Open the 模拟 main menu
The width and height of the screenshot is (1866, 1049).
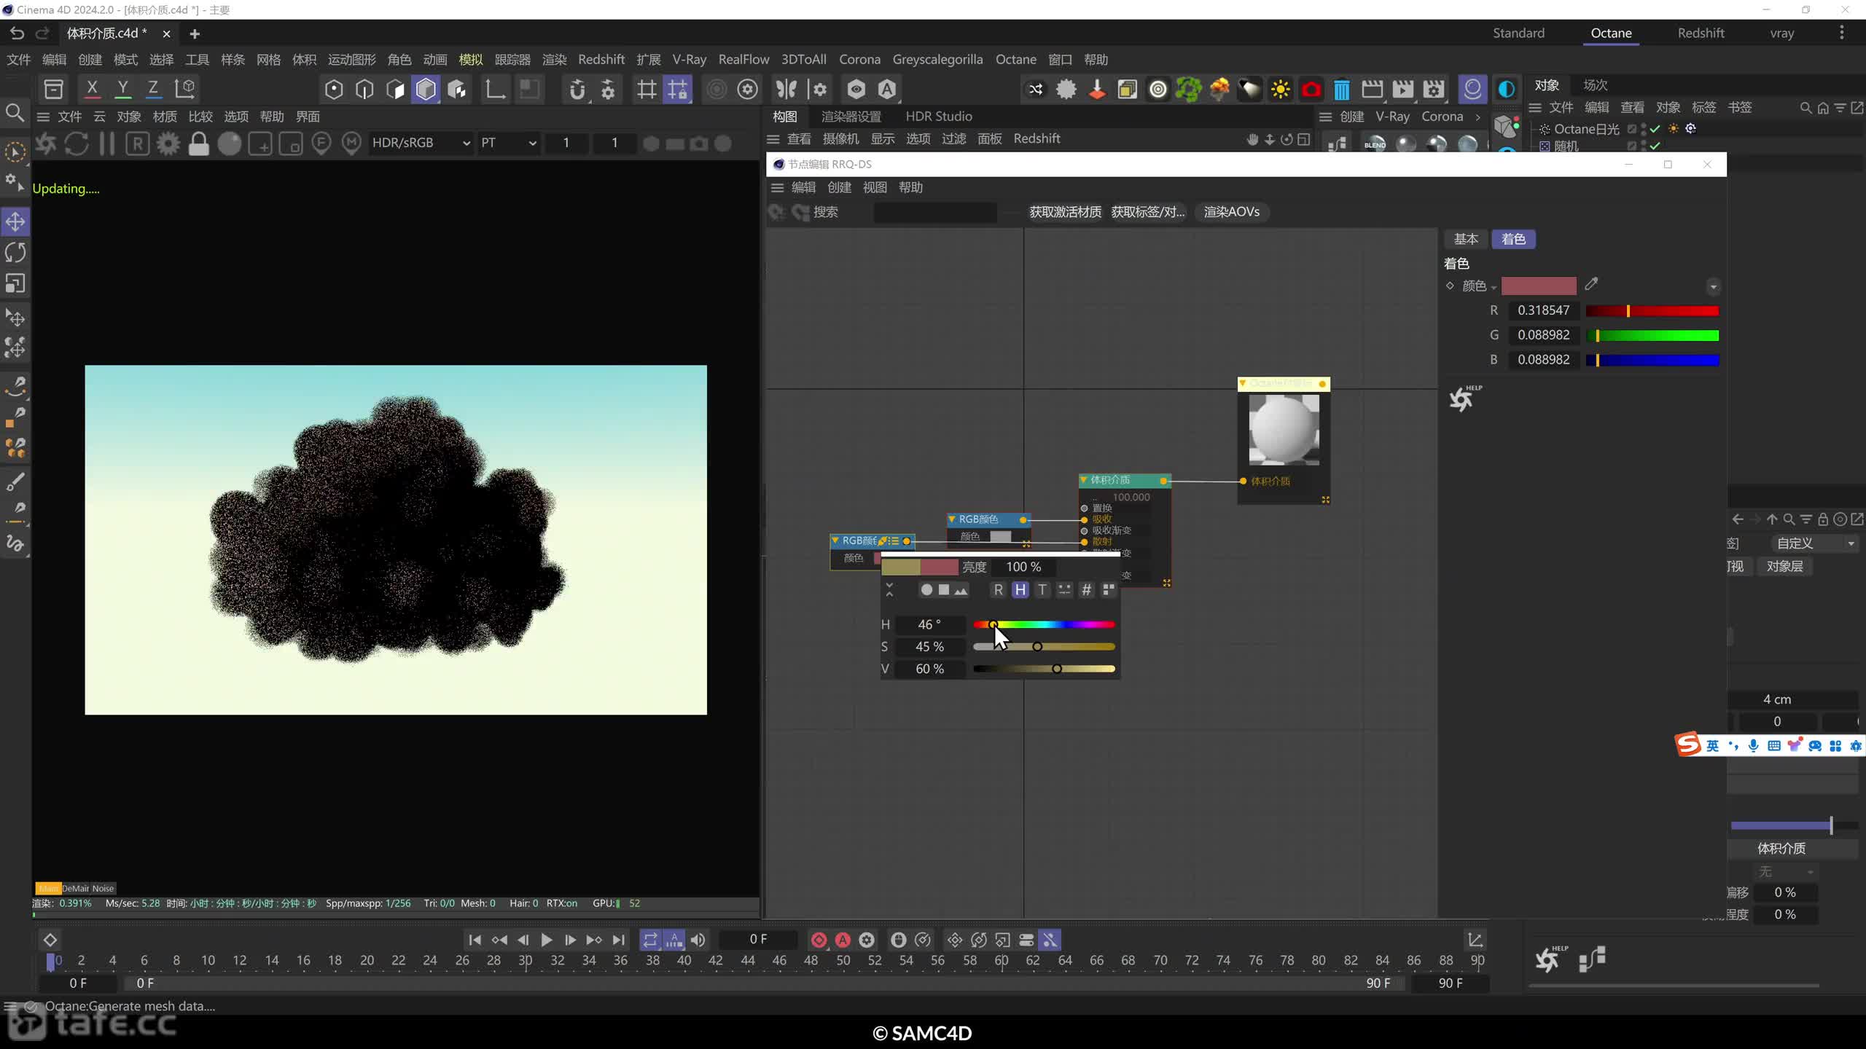click(471, 60)
